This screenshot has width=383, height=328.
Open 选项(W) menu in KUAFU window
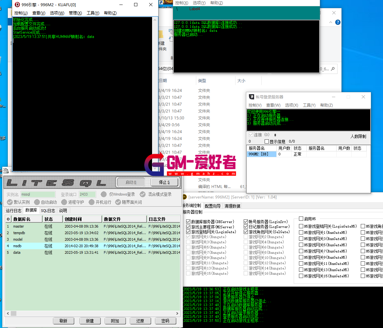click(57, 13)
